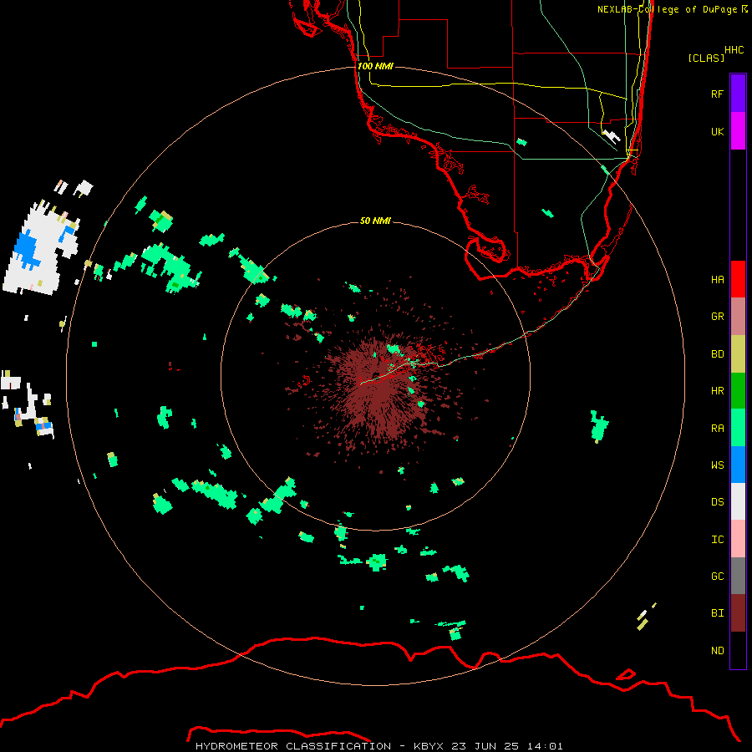Viewport: 752px width, 752px height.
Task: Click the [CLAS] units label
Action: [706, 58]
